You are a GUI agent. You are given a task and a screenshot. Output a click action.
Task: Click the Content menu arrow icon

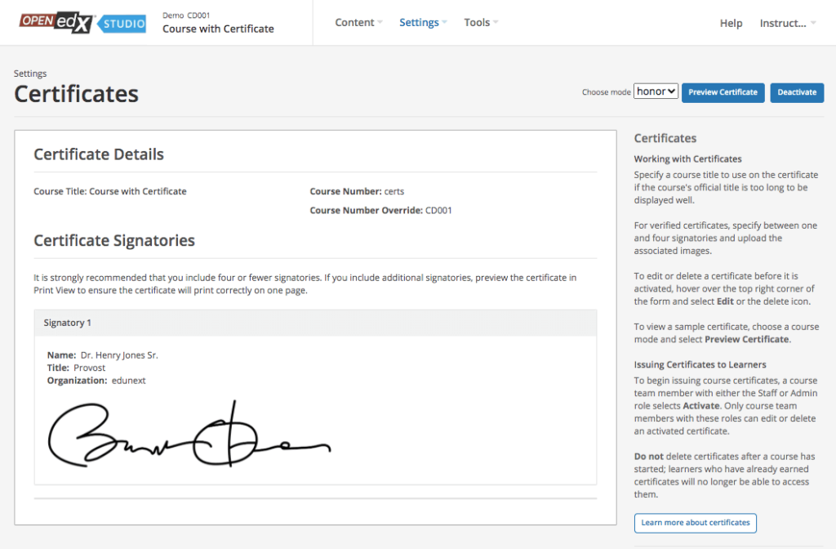pos(380,22)
